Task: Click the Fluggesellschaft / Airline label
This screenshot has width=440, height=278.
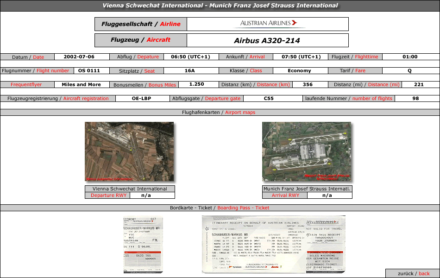Action: point(141,24)
